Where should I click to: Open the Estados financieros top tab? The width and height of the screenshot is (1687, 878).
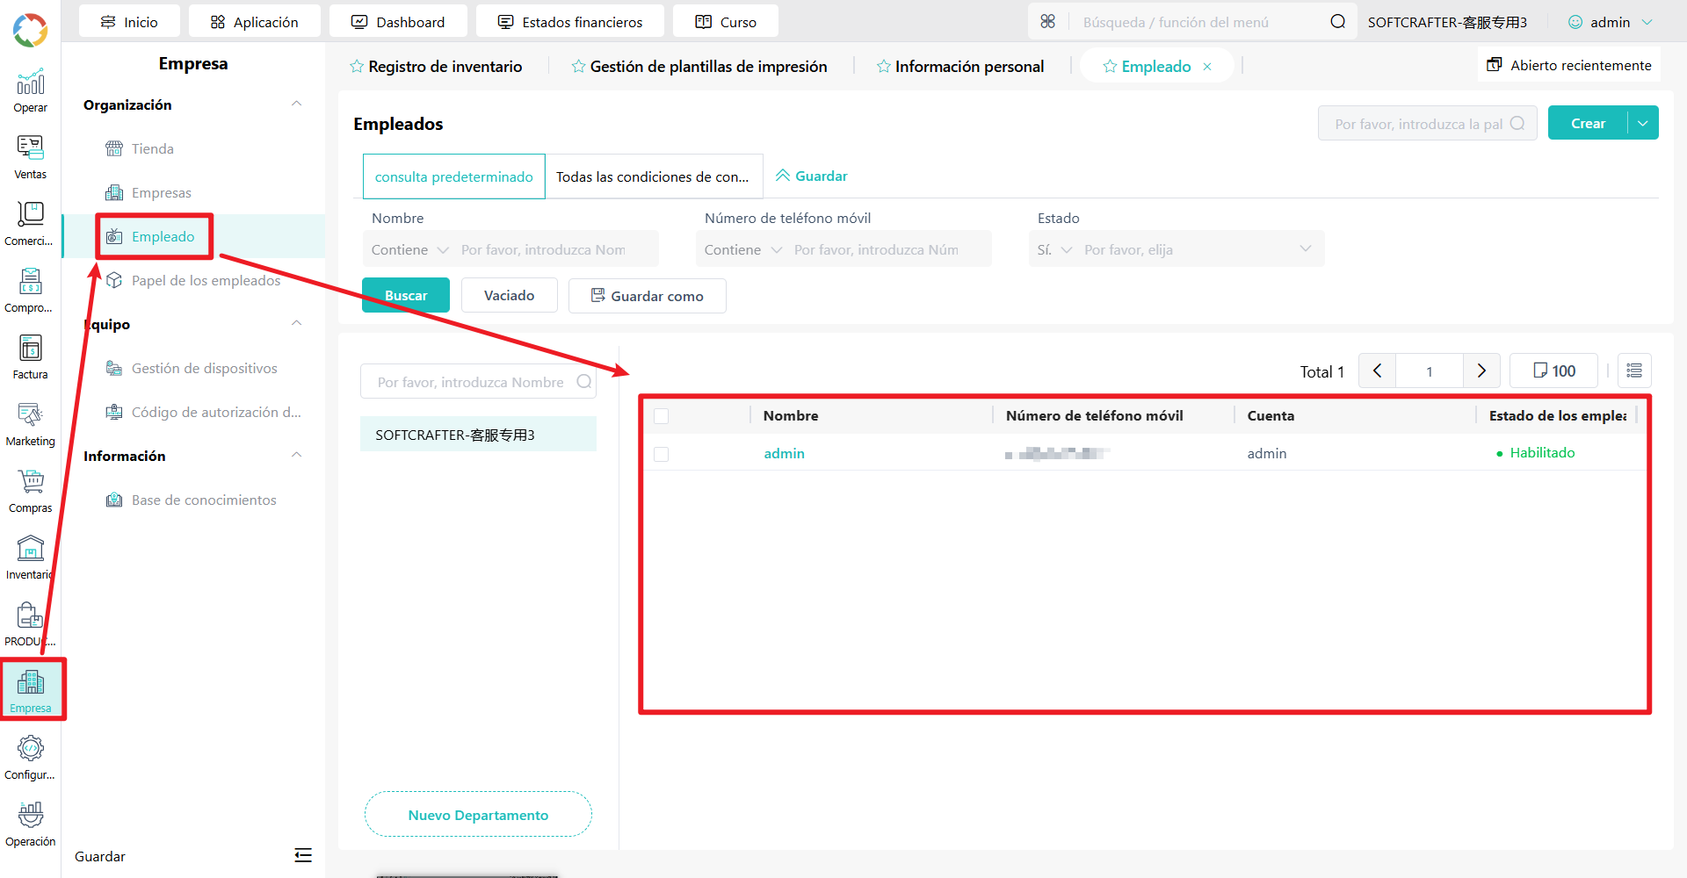click(570, 22)
